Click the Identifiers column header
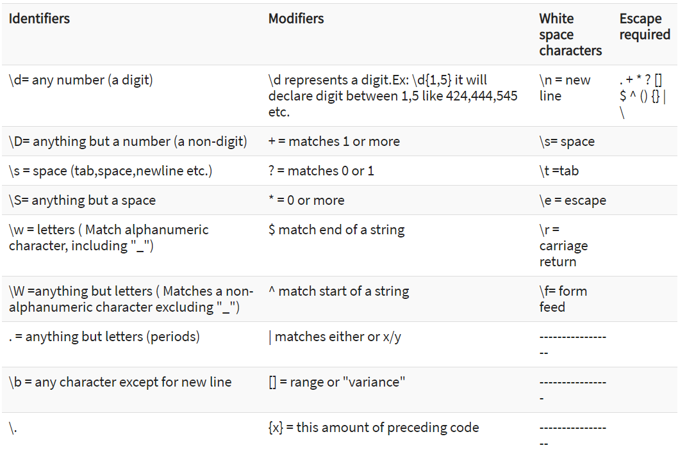Image resolution: width=687 pixels, height=457 pixels. coord(39,19)
